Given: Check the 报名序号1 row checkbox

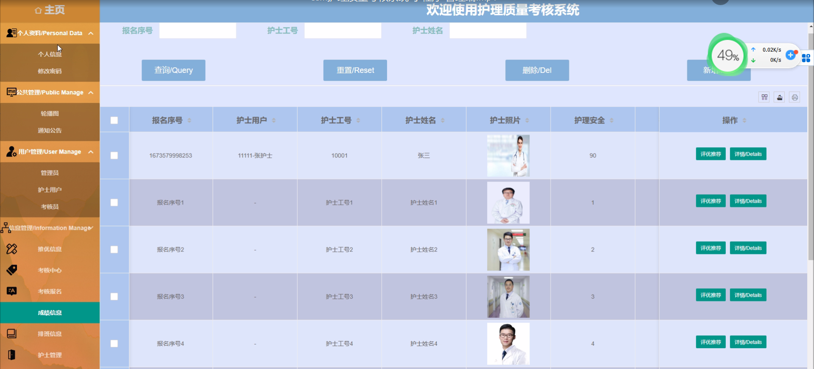Looking at the screenshot, I should [114, 202].
